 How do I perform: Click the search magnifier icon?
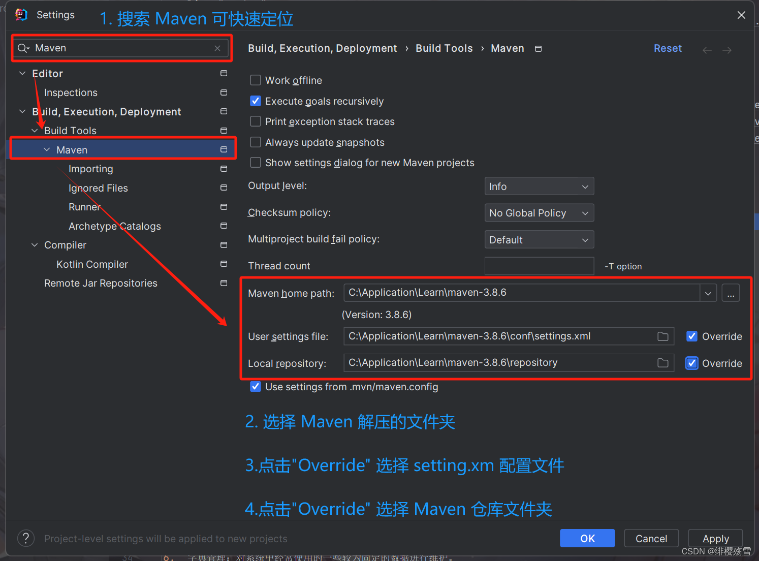(23, 48)
